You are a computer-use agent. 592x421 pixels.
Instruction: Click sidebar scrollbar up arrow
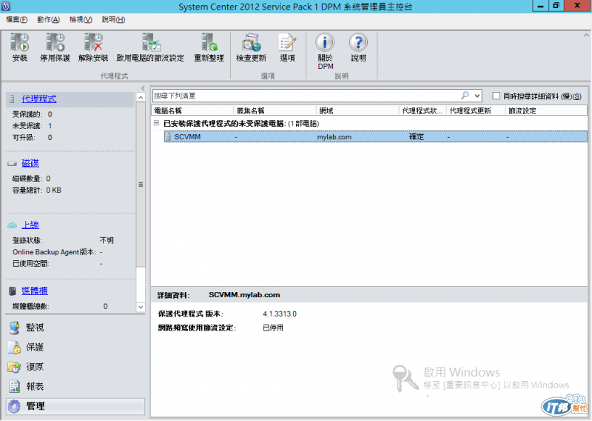[x=141, y=97]
